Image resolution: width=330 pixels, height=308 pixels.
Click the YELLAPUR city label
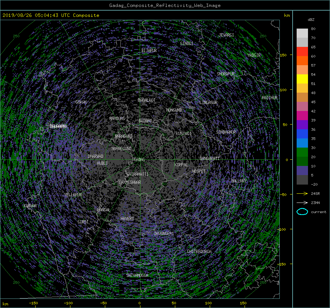73,195
